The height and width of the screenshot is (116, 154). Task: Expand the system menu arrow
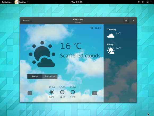click(x=151, y=2)
